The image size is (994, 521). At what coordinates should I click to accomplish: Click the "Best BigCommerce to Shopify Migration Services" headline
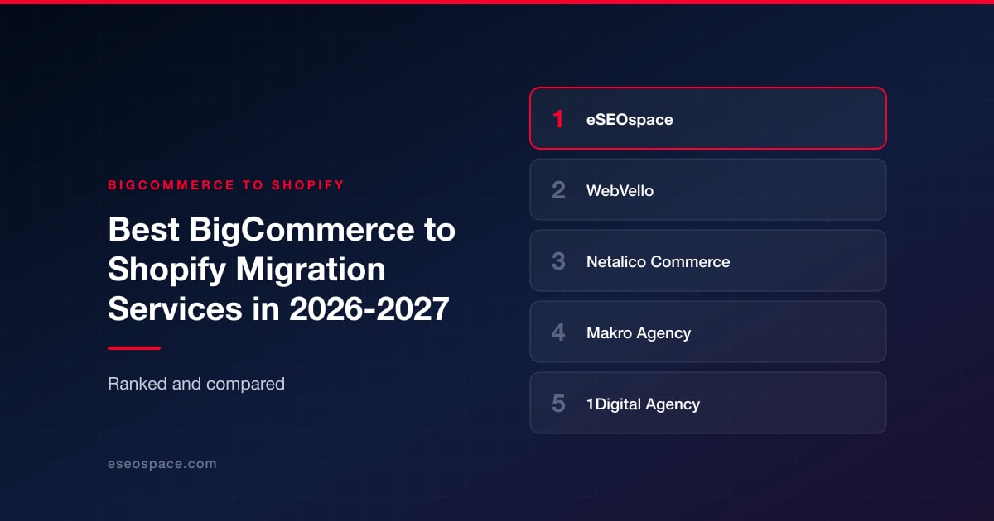point(282,270)
